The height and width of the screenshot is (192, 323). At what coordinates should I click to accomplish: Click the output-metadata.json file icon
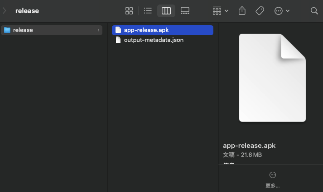click(x=118, y=40)
